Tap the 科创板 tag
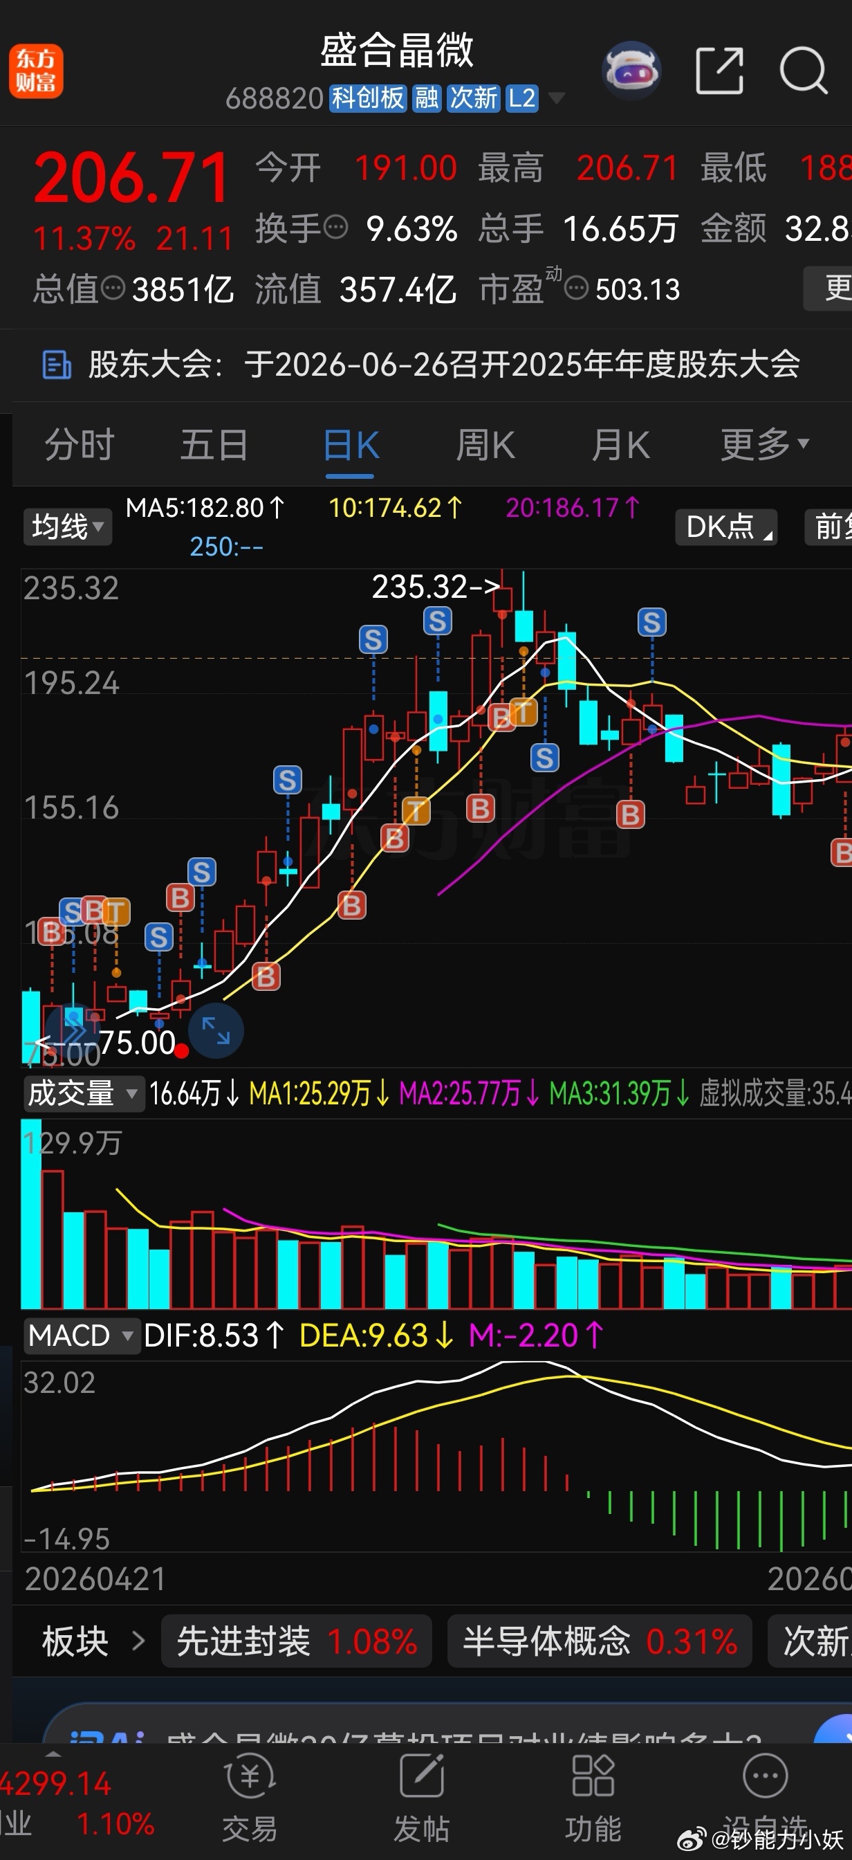 tap(368, 98)
